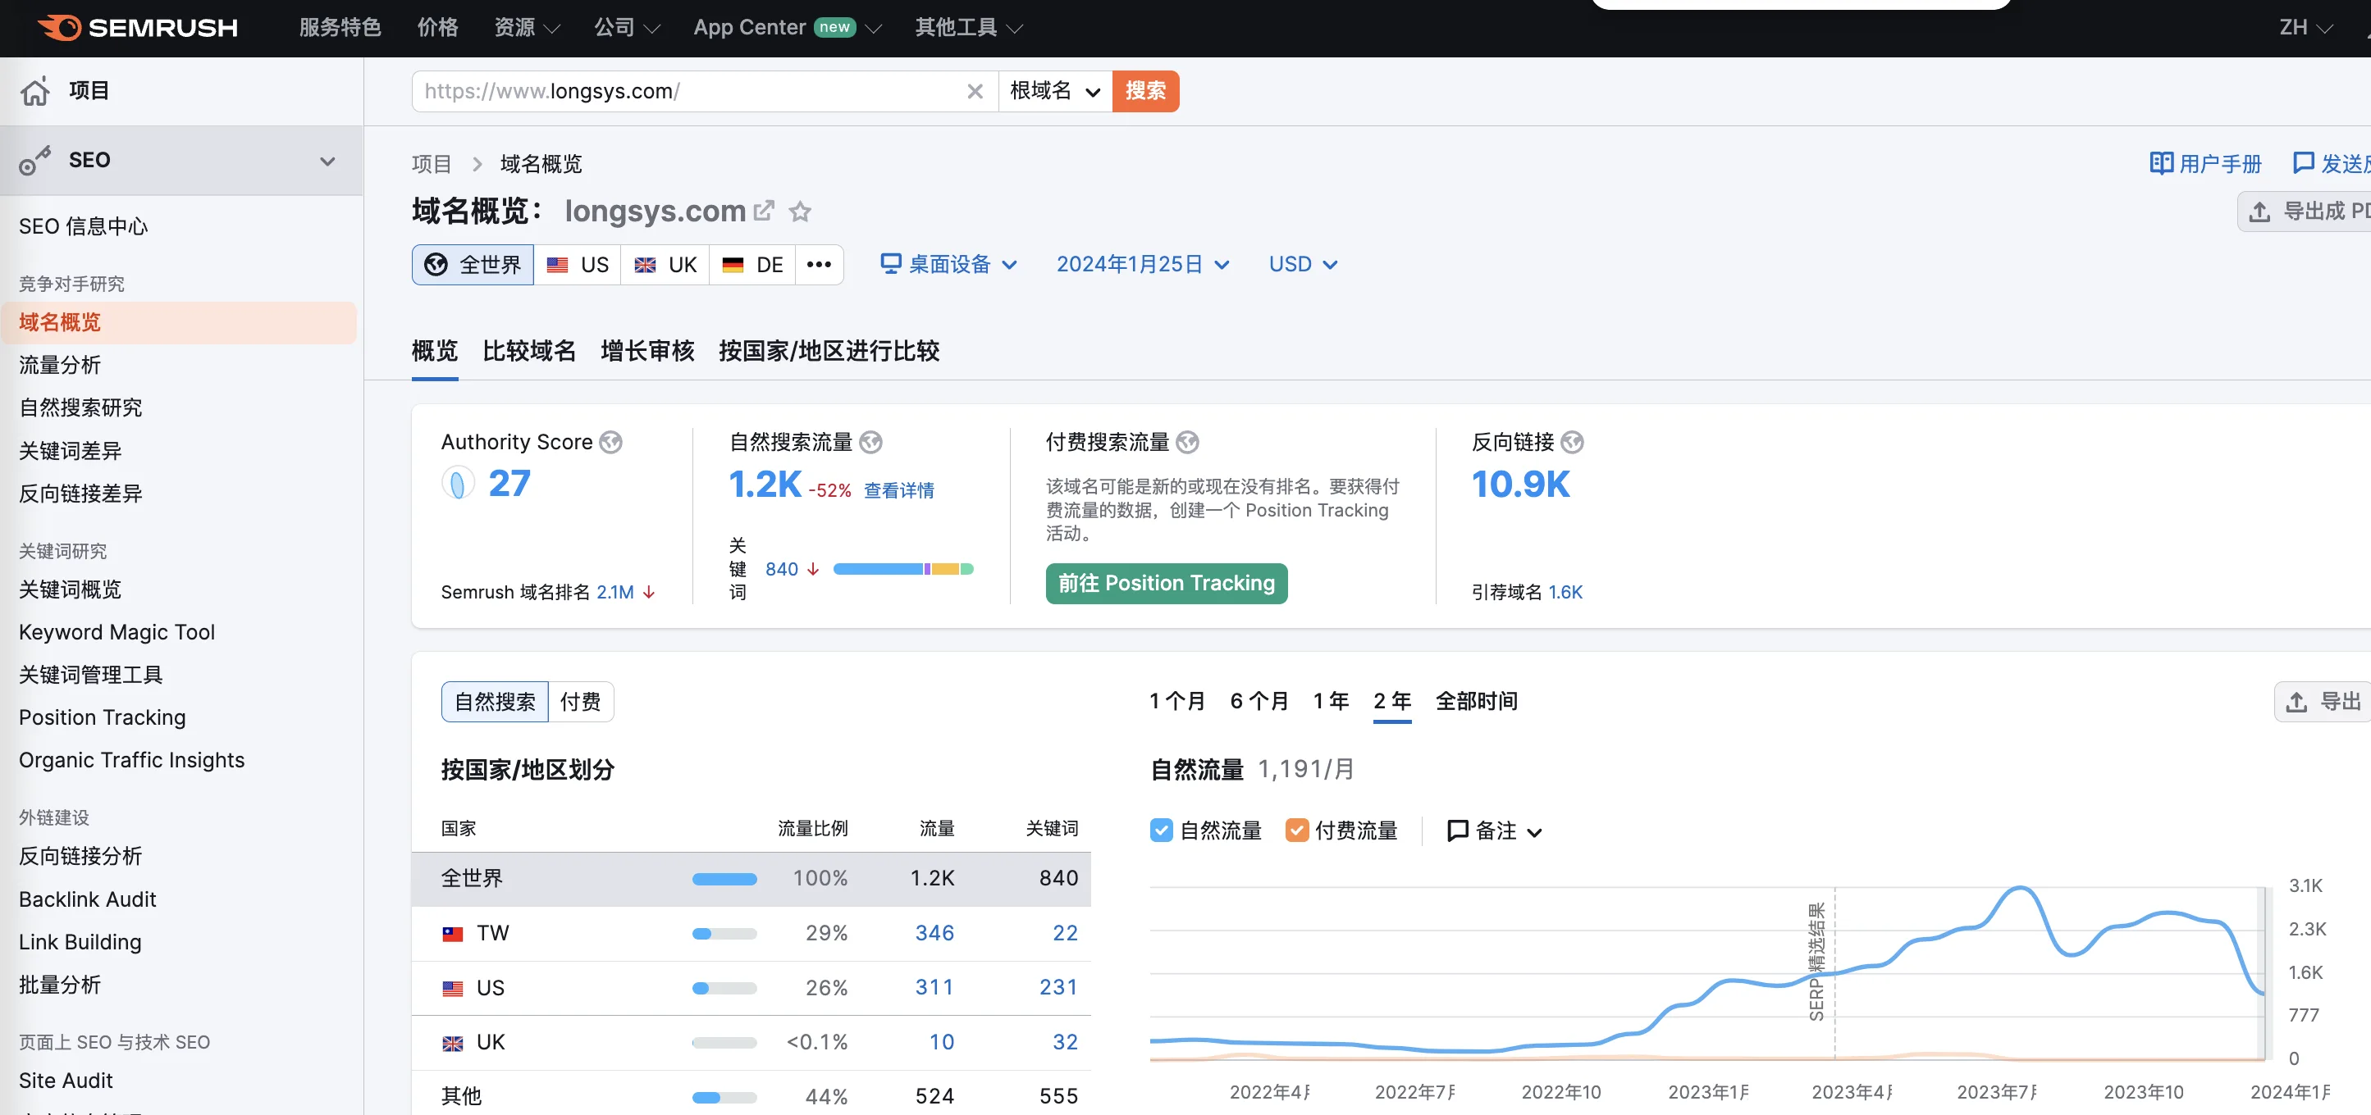
Task: Switch to 自然搜索 toggle
Action: [x=496, y=702]
